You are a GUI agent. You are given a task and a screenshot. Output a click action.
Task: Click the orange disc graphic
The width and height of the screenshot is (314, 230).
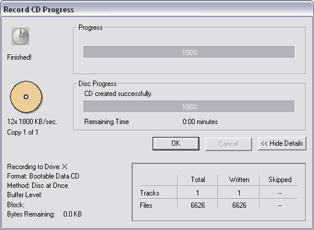click(x=26, y=97)
